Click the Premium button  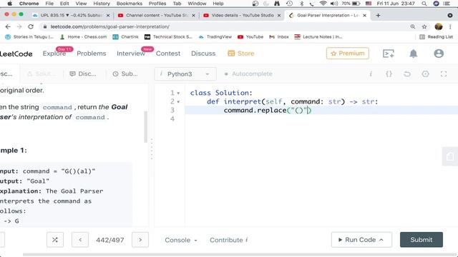[348, 54]
